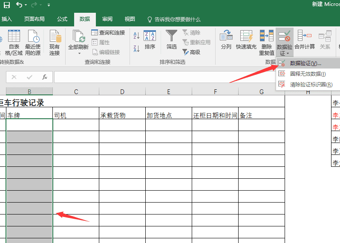Viewport: 340px width, 243px height.
Task: Open the 插入 ribbon tab
Action: [6, 19]
